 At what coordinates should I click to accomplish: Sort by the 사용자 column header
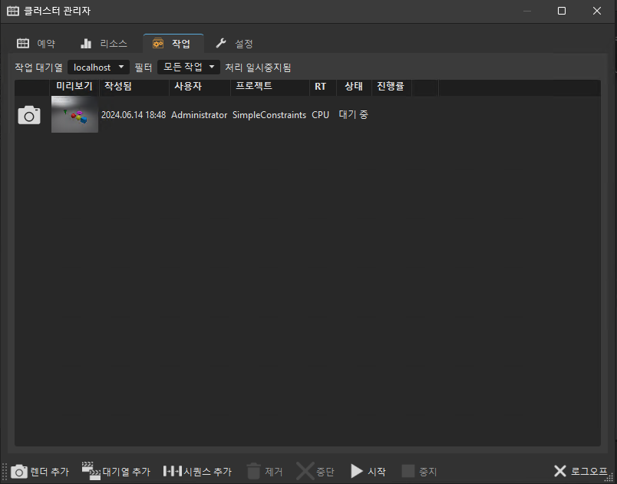tap(200, 87)
